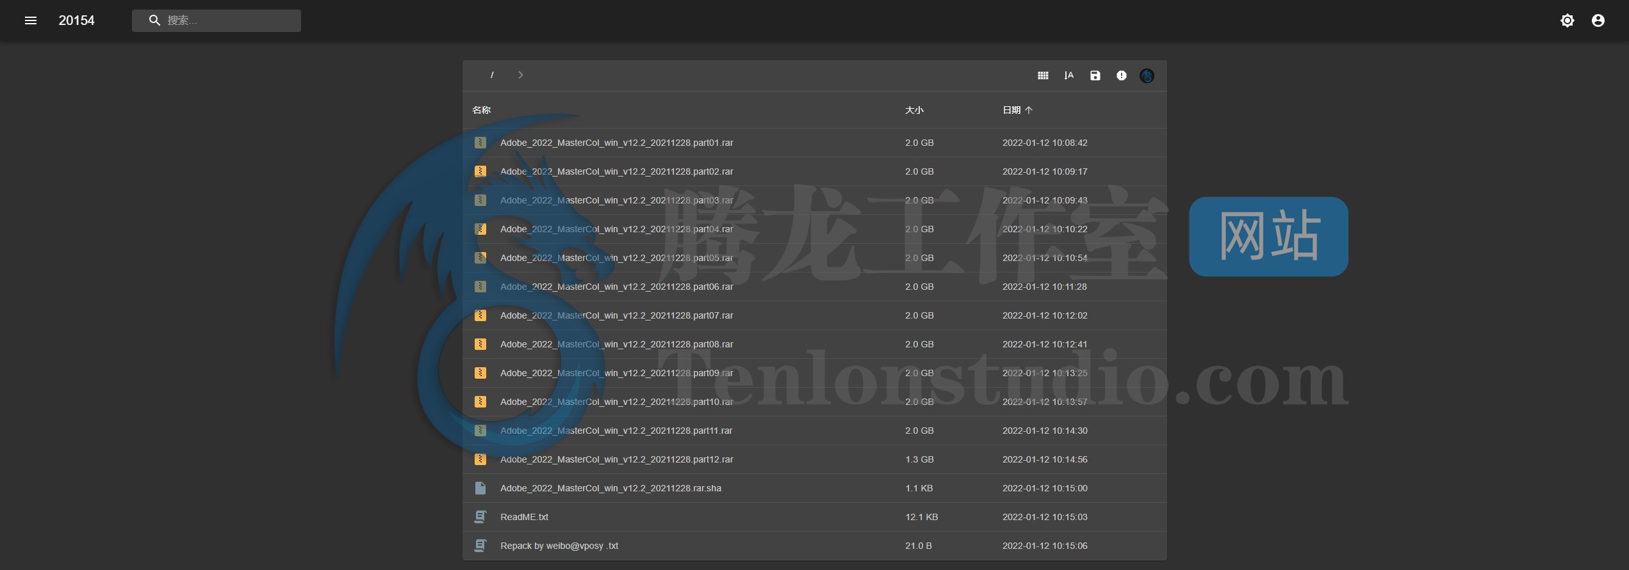The width and height of the screenshot is (1629, 570).
Task: Sort by name column header
Action: pyautogui.click(x=482, y=110)
